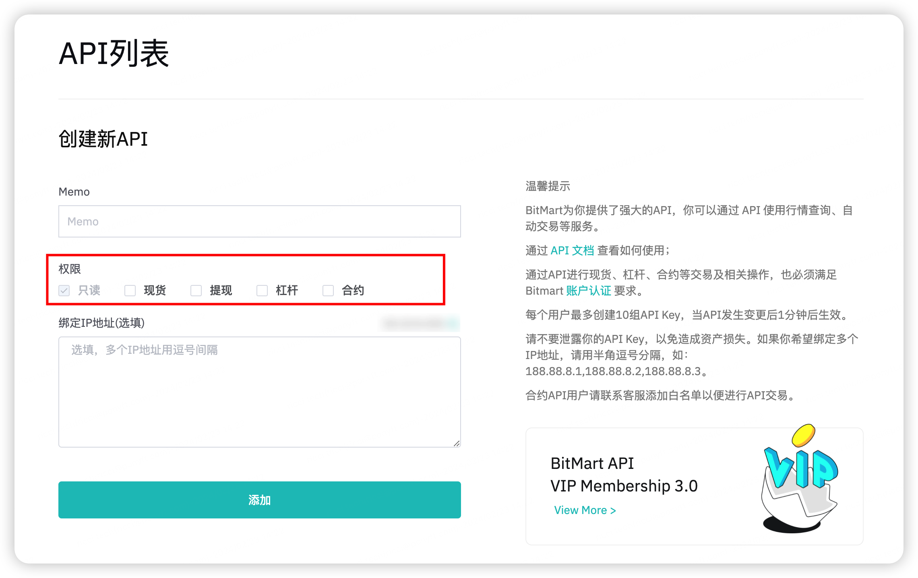Grab the textarea resize handle corner

(456, 443)
